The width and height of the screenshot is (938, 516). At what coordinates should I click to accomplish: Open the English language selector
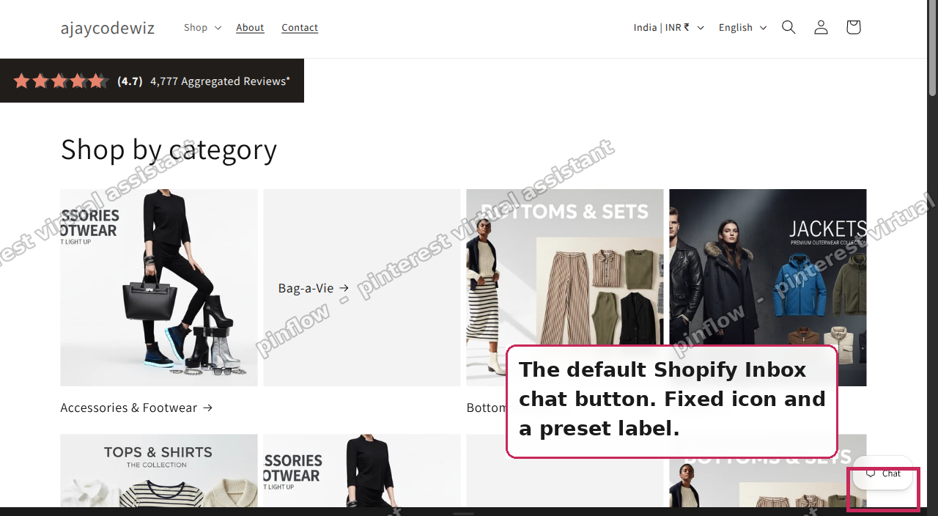[742, 27]
